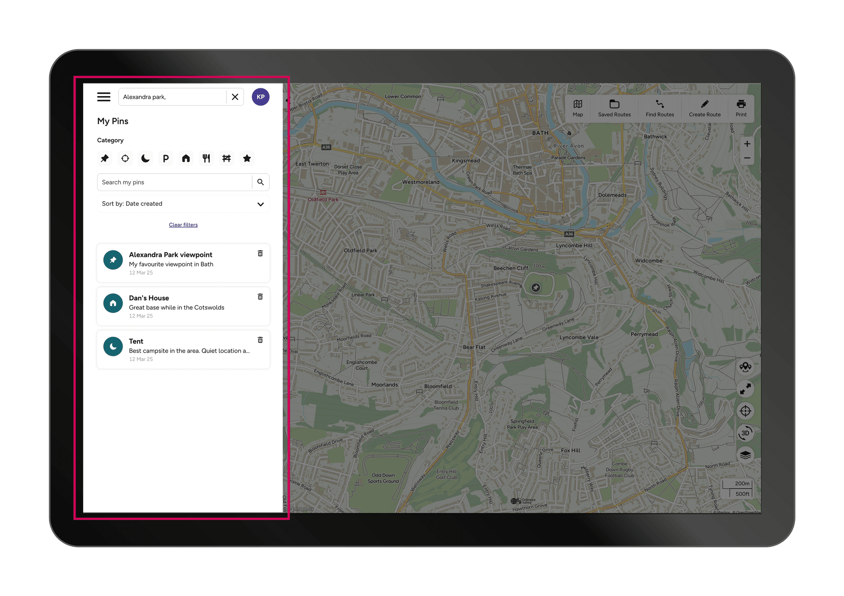Open the hamburger navigation menu
This screenshot has width=844, height=596.
[104, 97]
